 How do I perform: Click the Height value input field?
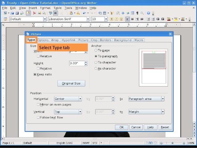pos(77,63)
